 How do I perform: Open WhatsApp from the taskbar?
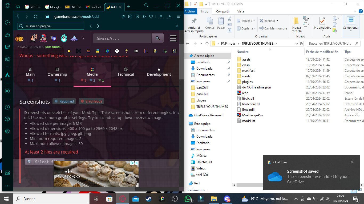(x=188, y=199)
